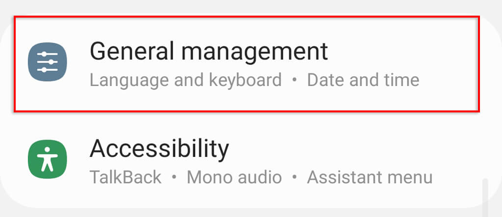Click the "TalkBack" subtitle text
This screenshot has width=502, height=217.
pyautogui.click(x=125, y=177)
